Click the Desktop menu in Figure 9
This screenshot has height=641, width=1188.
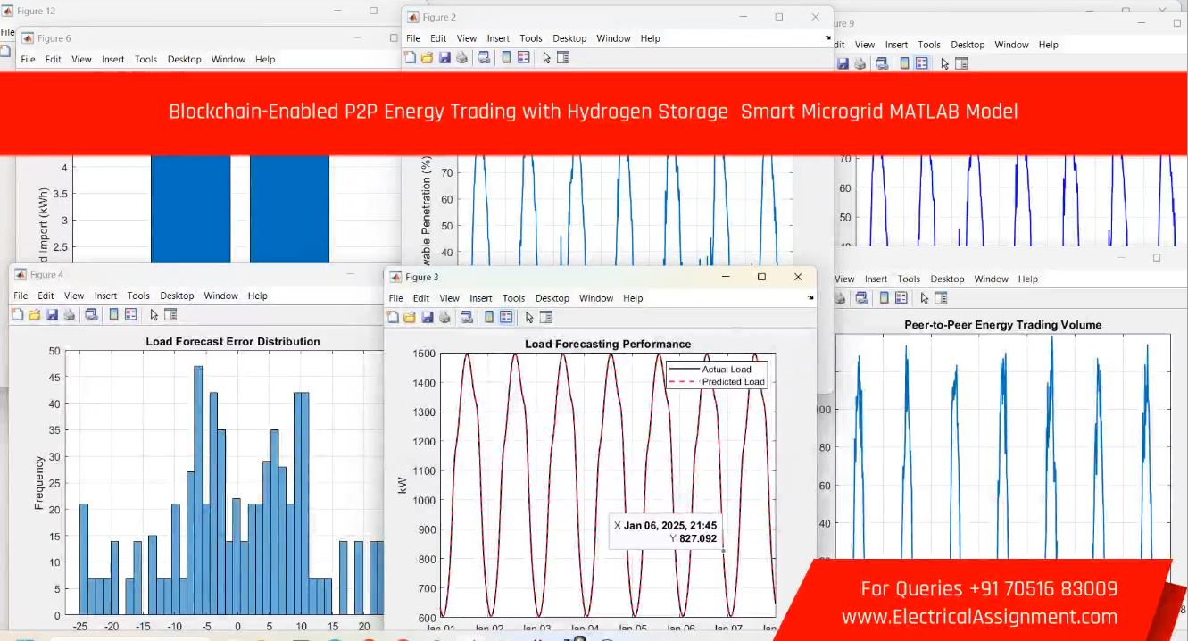tap(968, 45)
